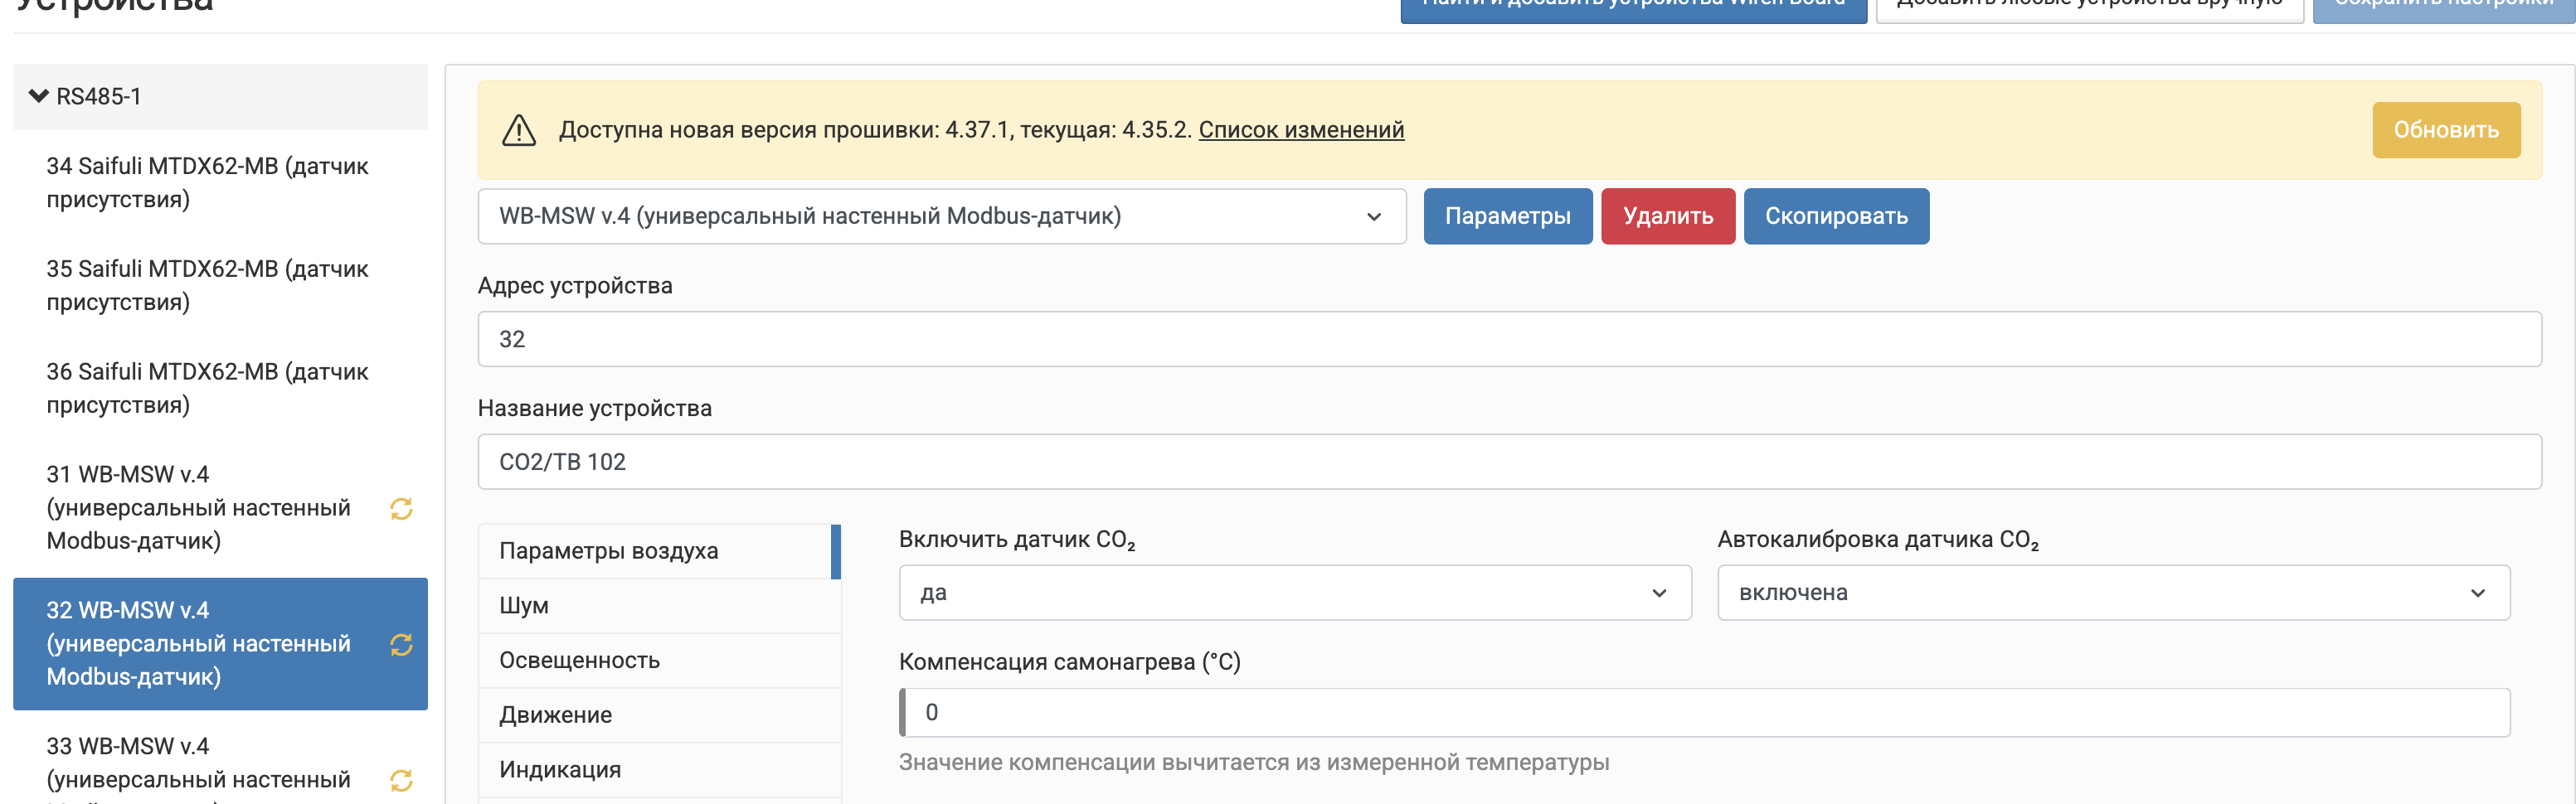Viewport: 2576px width, 804px height.
Task: Click sync icon next to device 33 WB-MSW
Action: click(x=401, y=780)
